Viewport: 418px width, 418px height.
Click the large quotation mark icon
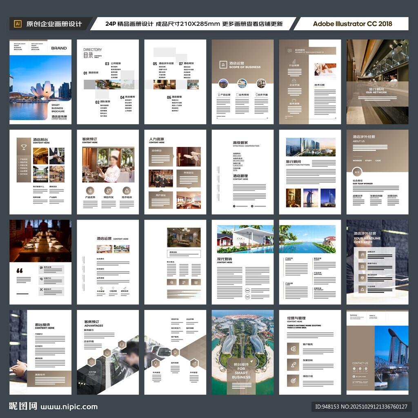tap(20, 271)
